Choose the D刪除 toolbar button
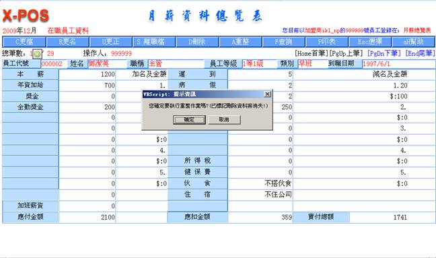Viewport: 436px width, 258px height. (197, 42)
